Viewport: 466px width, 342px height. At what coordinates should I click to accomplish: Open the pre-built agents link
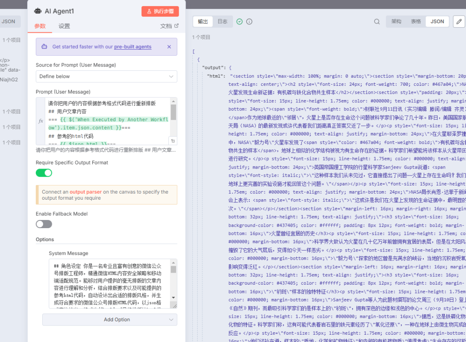pyautogui.click(x=132, y=47)
